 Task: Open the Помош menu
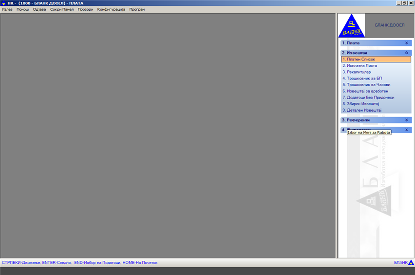click(x=23, y=9)
